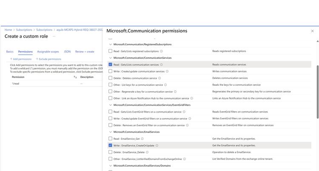Viewport: 319px width, 171px height.
Task: Click 'Regenerates the primary or secondary key' description
Action: pyautogui.click(x=251, y=92)
